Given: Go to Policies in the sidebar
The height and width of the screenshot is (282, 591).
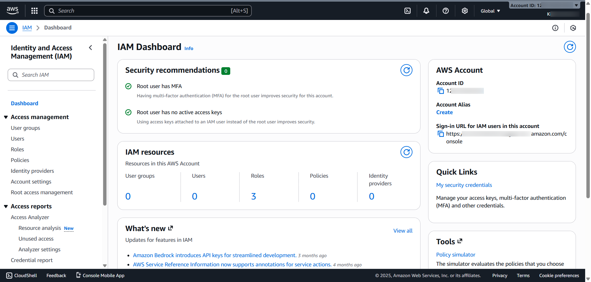Looking at the screenshot, I should [20, 160].
